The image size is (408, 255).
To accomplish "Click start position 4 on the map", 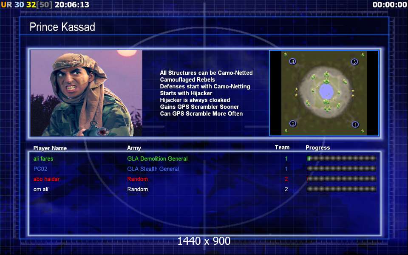I will tap(293, 62).
